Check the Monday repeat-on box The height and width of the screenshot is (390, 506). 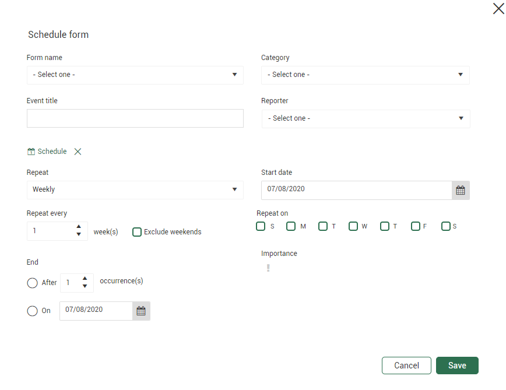click(291, 226)
